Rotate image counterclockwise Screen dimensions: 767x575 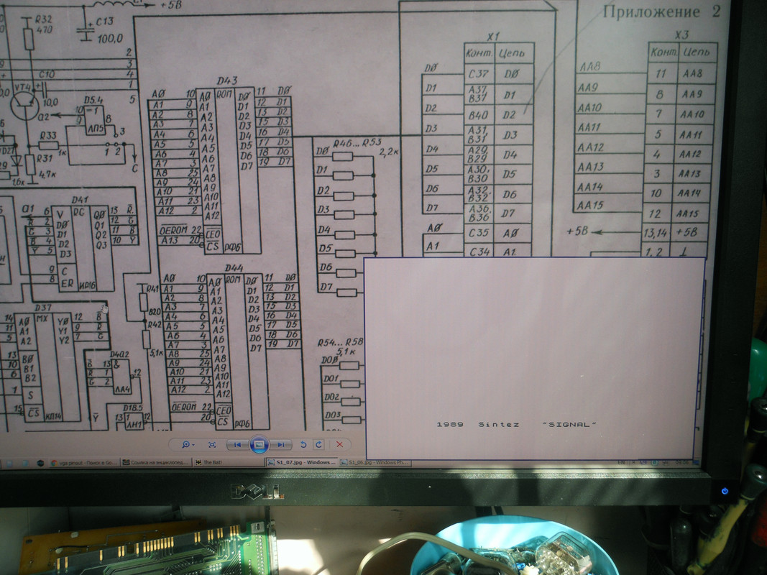point(303,444)
